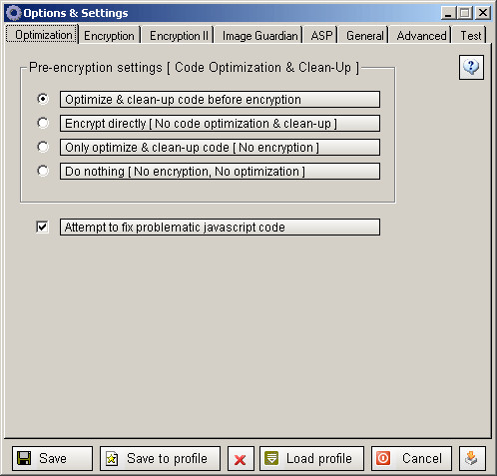
Task: Click 'Optimize & clean-up code before encryption' label
Action: [x=220, y=100]
